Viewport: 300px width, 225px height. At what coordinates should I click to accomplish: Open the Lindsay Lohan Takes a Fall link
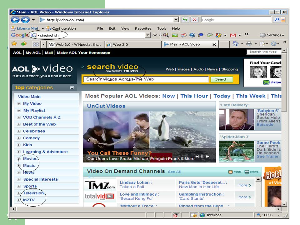[136, 185]
